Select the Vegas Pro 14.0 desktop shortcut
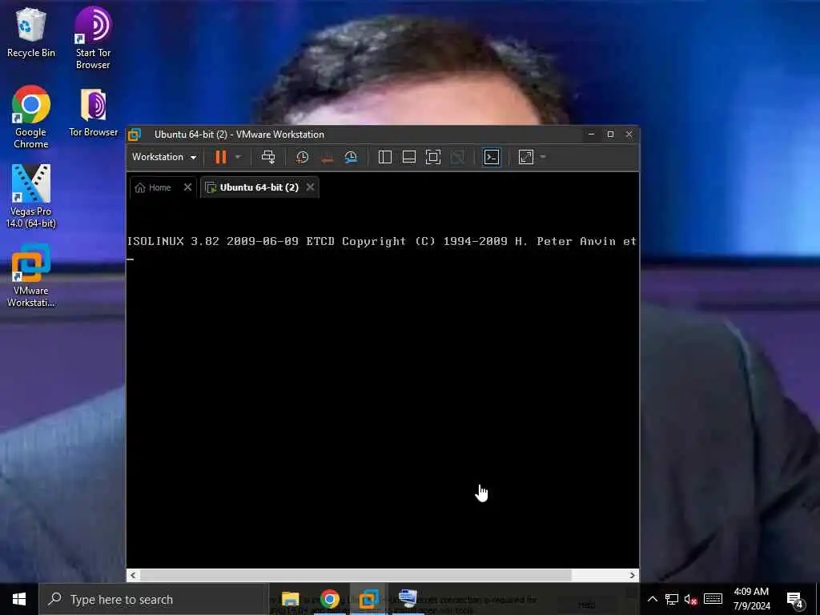 pos(31,197)
